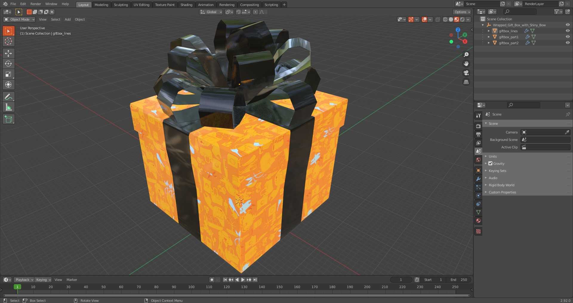Open the Modifier properties tab
The width and height of the screenshot is (573, 303).
tap(478, 179)
